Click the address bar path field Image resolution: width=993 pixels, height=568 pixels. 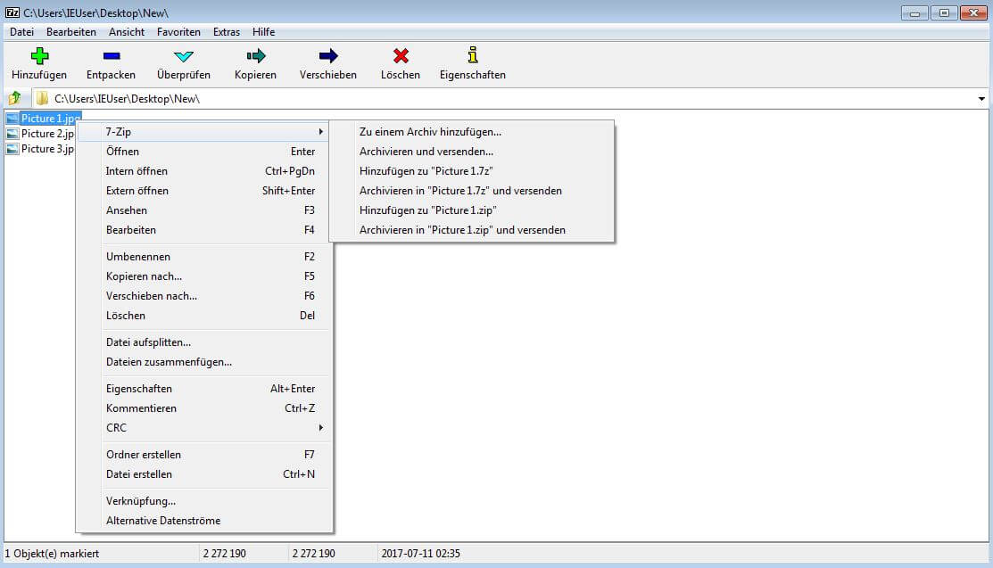coord(509,99)
